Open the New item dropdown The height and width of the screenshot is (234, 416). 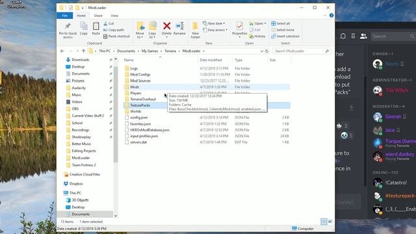tap(214, 23)
